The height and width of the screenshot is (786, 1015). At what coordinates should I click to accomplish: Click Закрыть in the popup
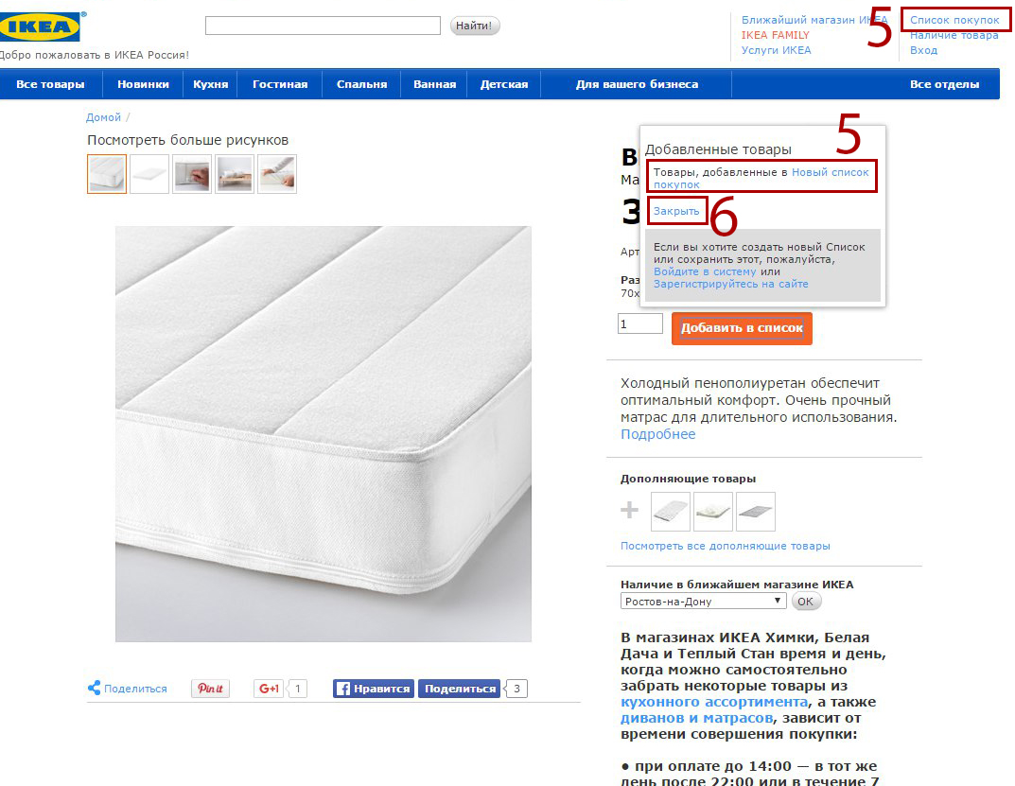[675, 211]
